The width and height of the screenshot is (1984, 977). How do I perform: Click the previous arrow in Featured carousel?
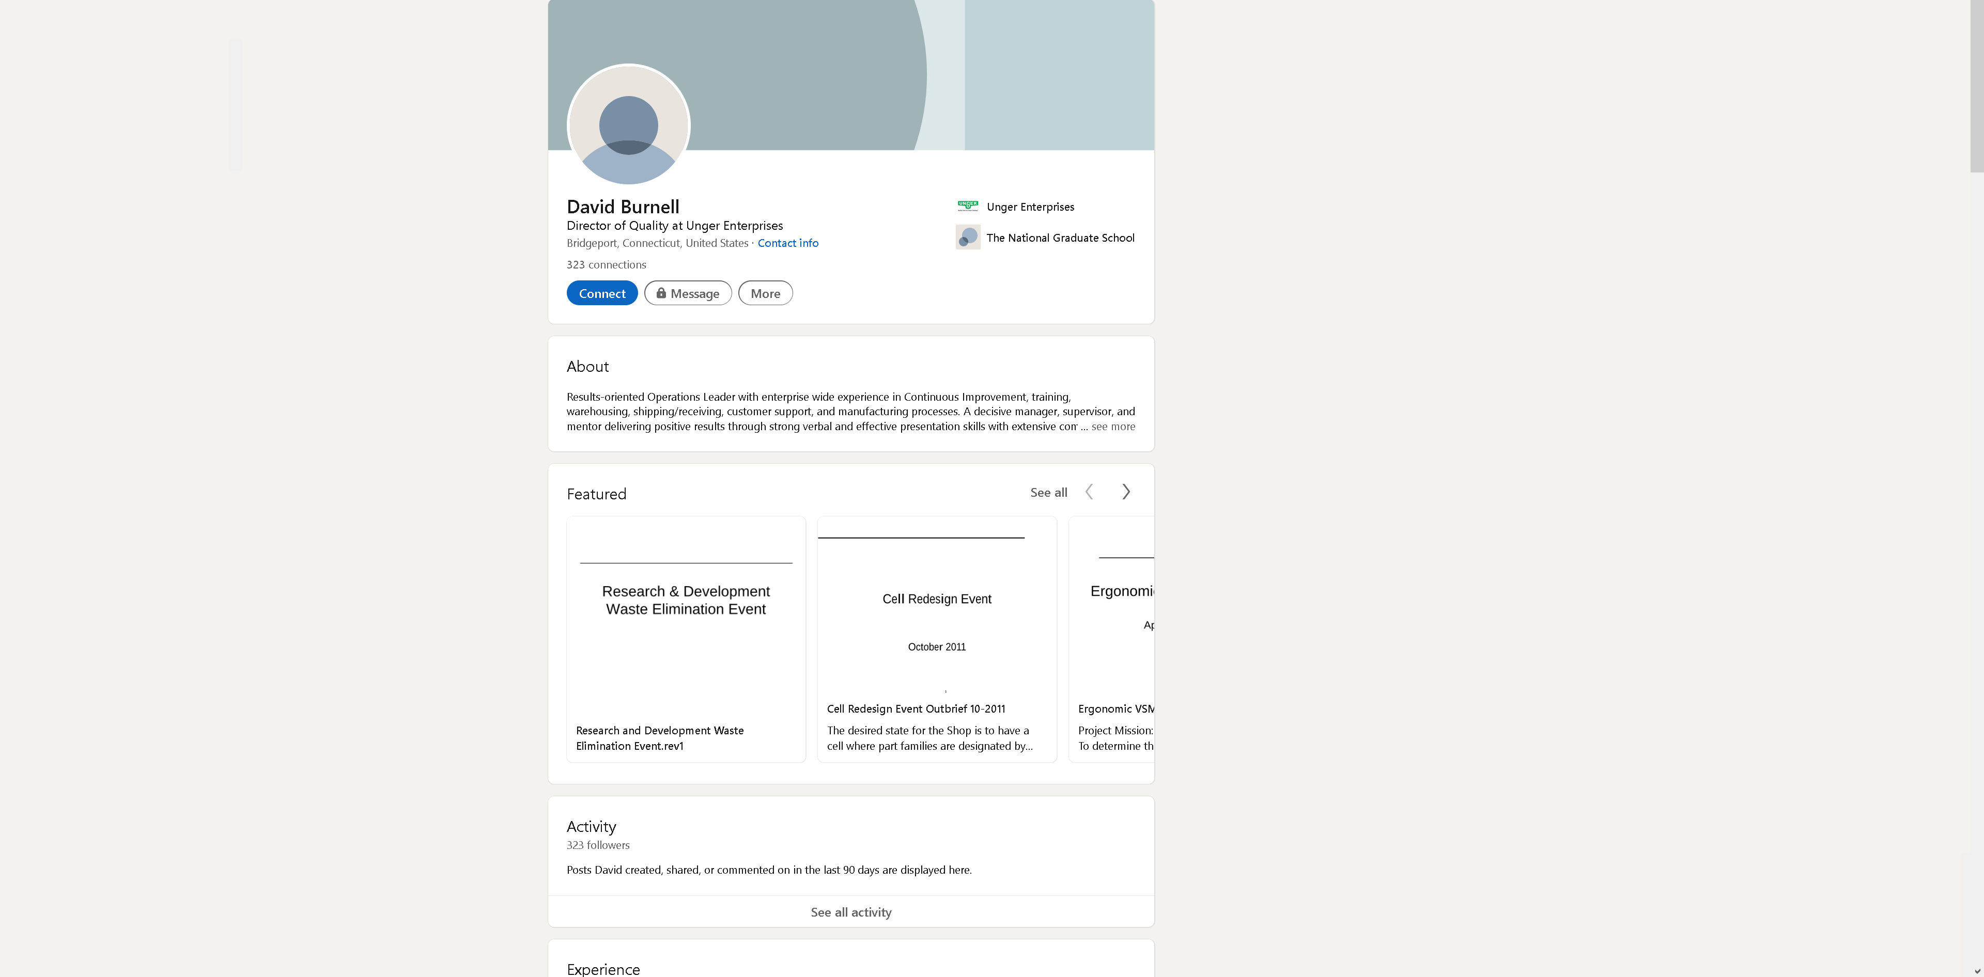(x=1089, y=492)
